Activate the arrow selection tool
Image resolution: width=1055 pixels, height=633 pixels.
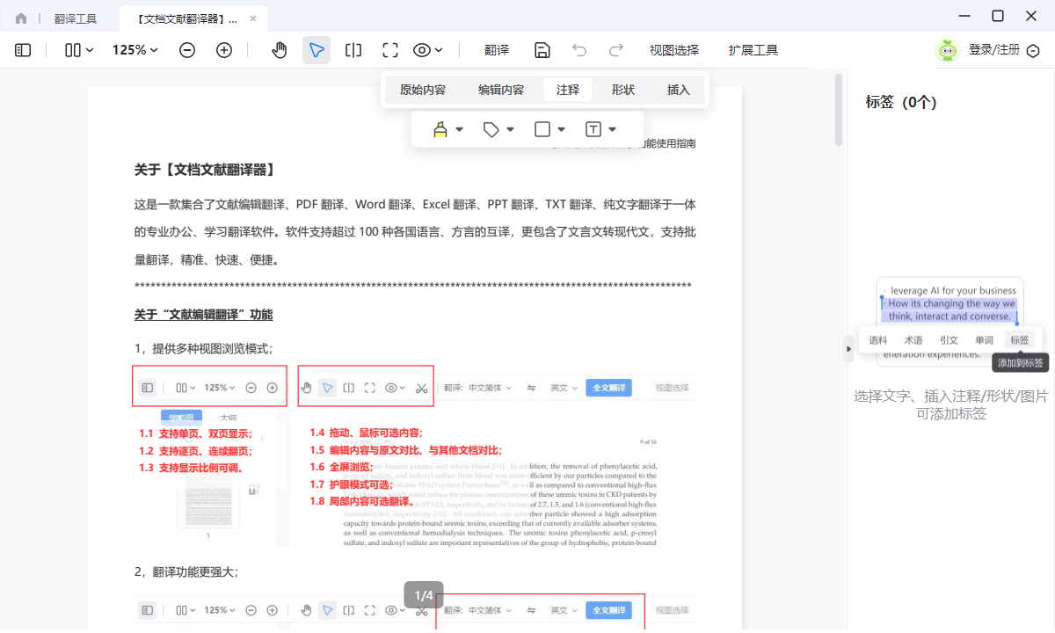point(316,50)
